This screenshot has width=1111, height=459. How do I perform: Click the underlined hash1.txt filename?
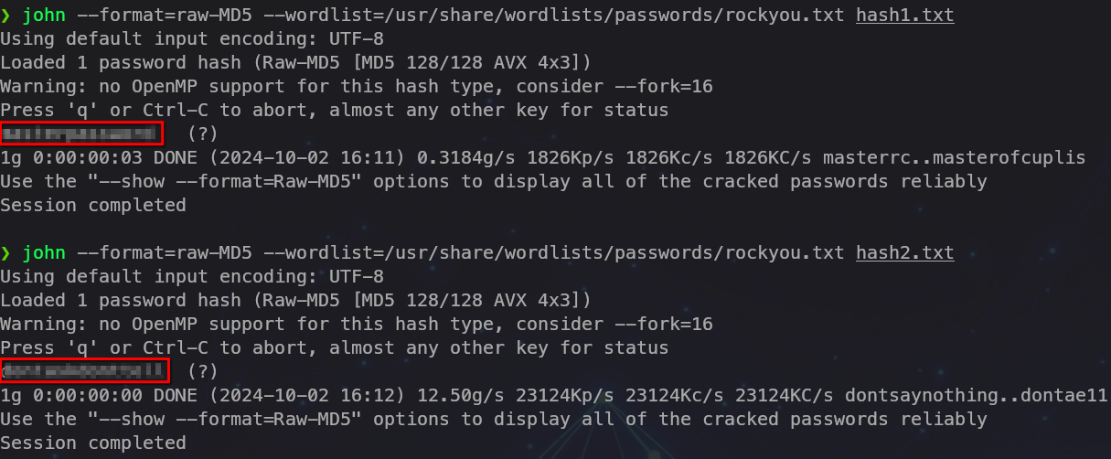pyautogui.click(x=904, y=16)
